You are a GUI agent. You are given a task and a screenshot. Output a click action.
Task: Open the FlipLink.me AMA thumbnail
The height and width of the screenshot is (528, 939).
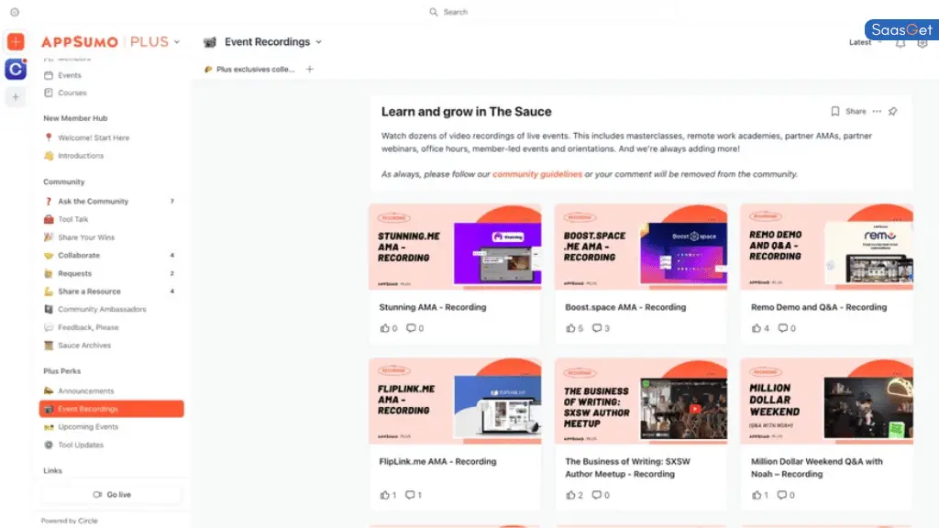[455, 401]
